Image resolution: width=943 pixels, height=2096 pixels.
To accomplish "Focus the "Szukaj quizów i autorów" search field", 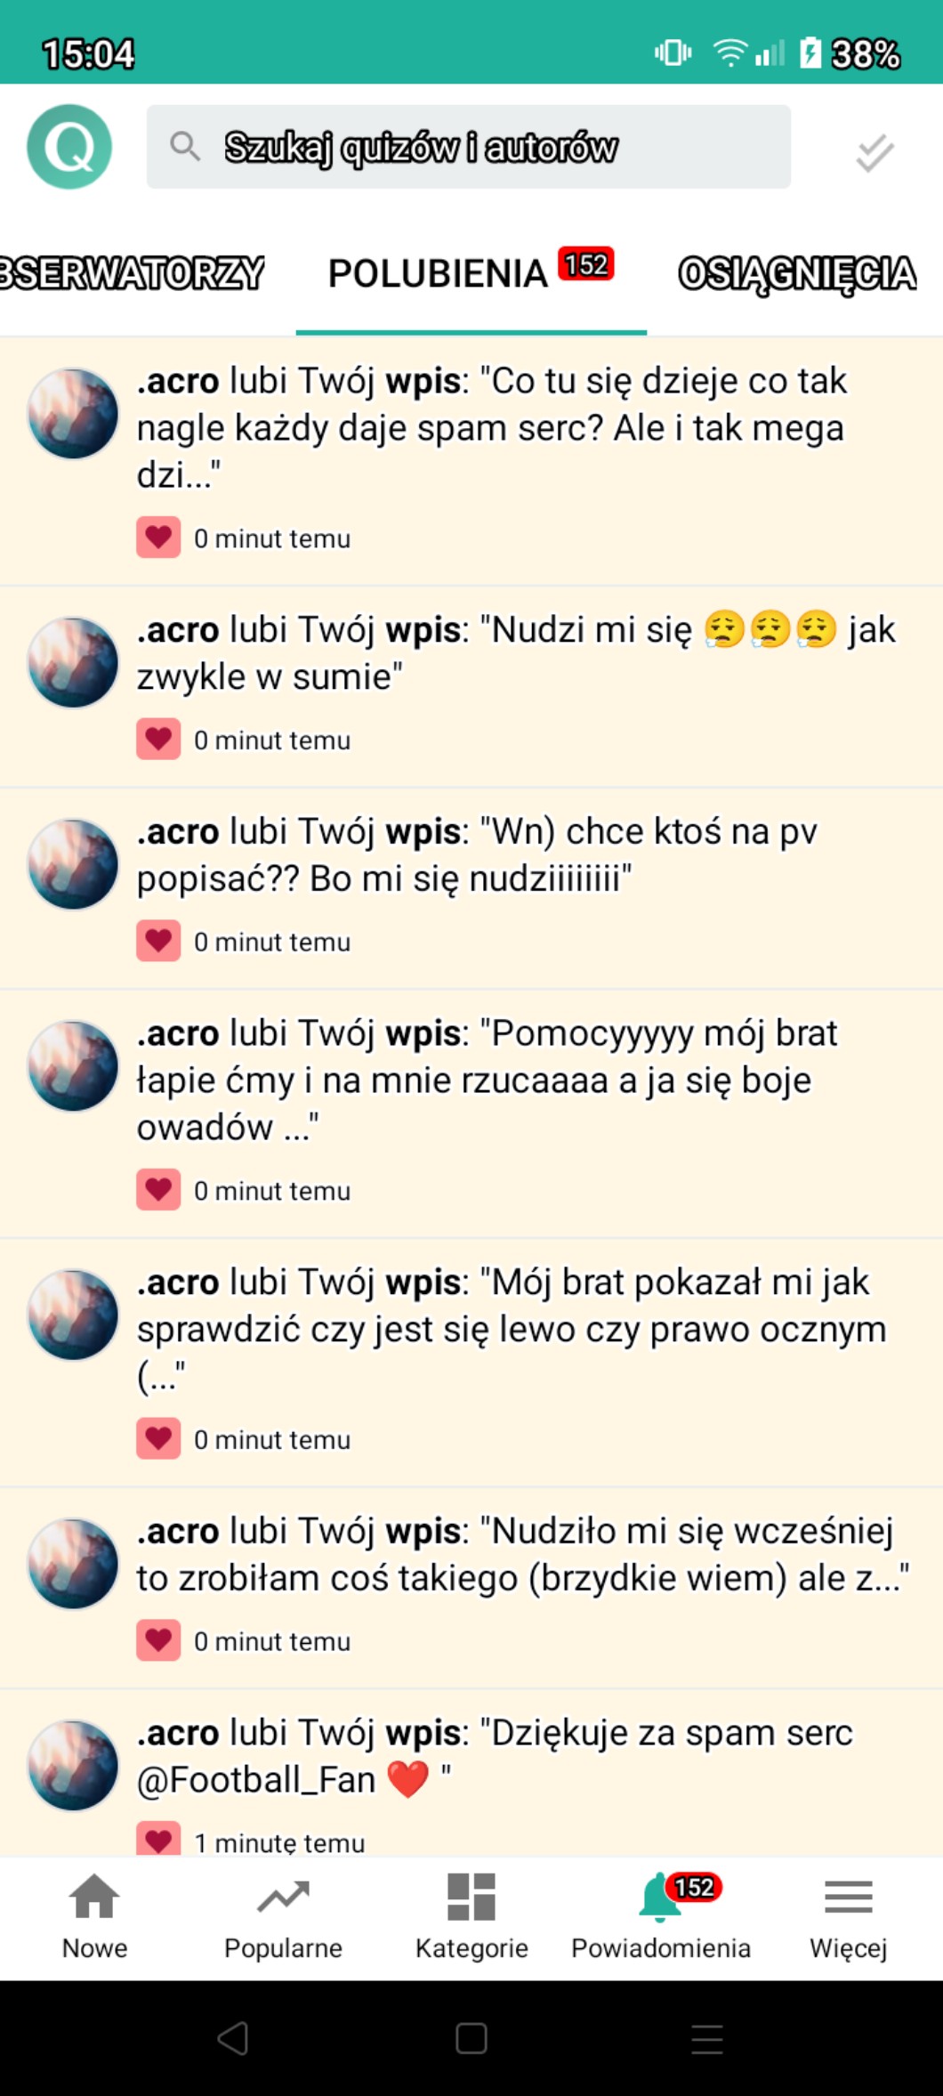I will [x=469, y=147].
